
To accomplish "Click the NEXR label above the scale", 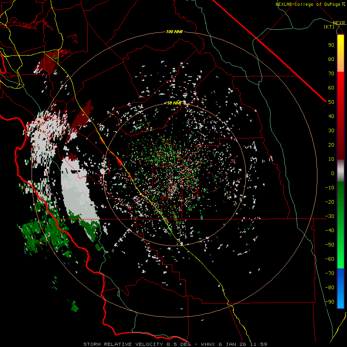I will (x=339, y=23).
